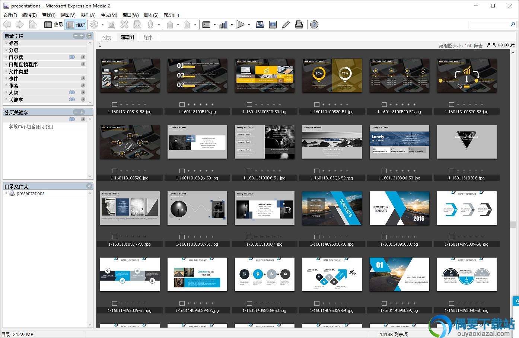Click the pencil edit toolbar icon
The width and height of the screenshot is (519, 338).
coord(286,25)
